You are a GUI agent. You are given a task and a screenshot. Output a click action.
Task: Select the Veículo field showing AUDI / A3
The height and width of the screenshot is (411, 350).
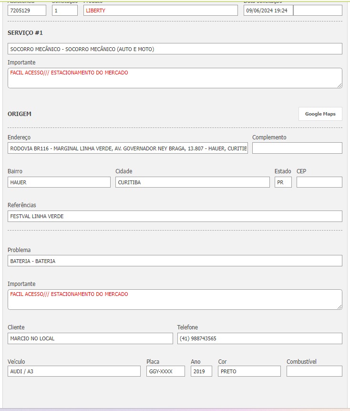74,371
